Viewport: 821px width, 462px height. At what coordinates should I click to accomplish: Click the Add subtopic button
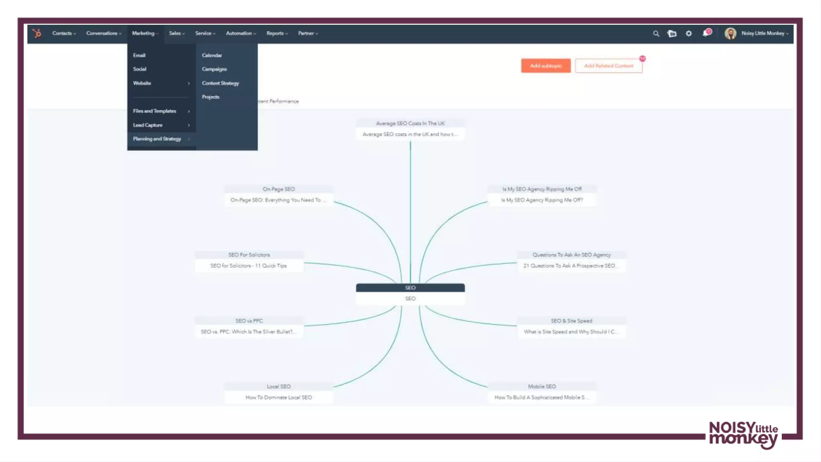pyautogui.click(x=546, y=66)
